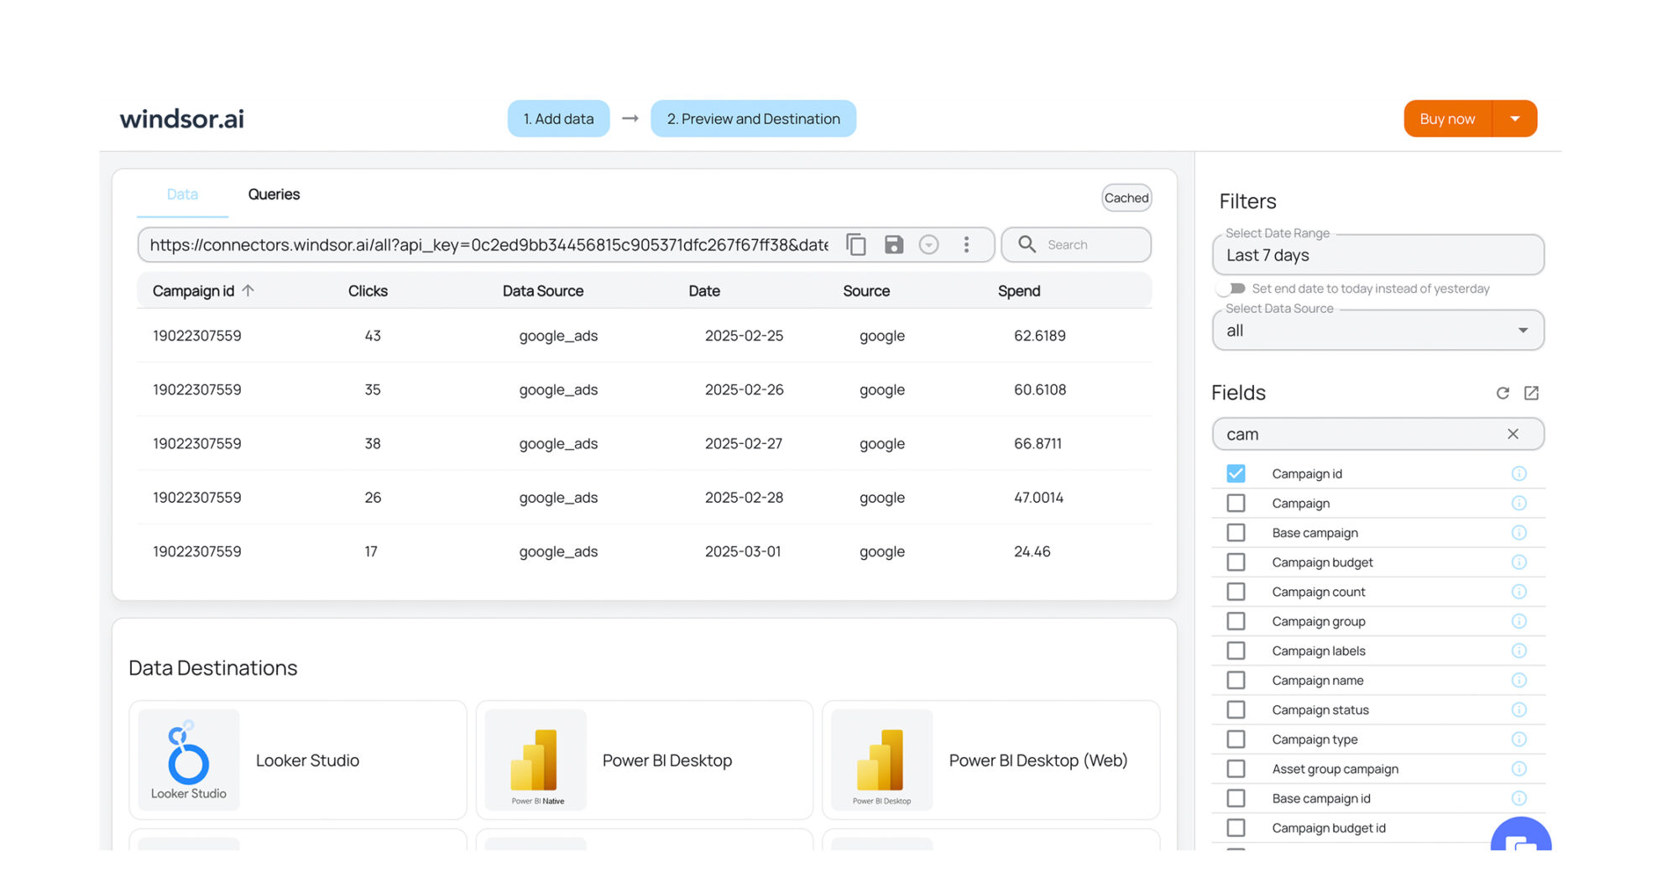The width and height of the screenshot is (1662, 888).
Task: Show info for Campaign field
Action: click(x=1518, y=503)
